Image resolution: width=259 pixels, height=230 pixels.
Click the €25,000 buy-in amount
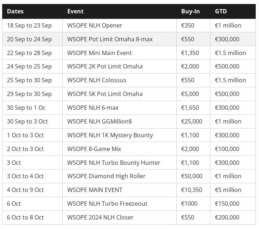pyautogui.click(x=192, y=121)
